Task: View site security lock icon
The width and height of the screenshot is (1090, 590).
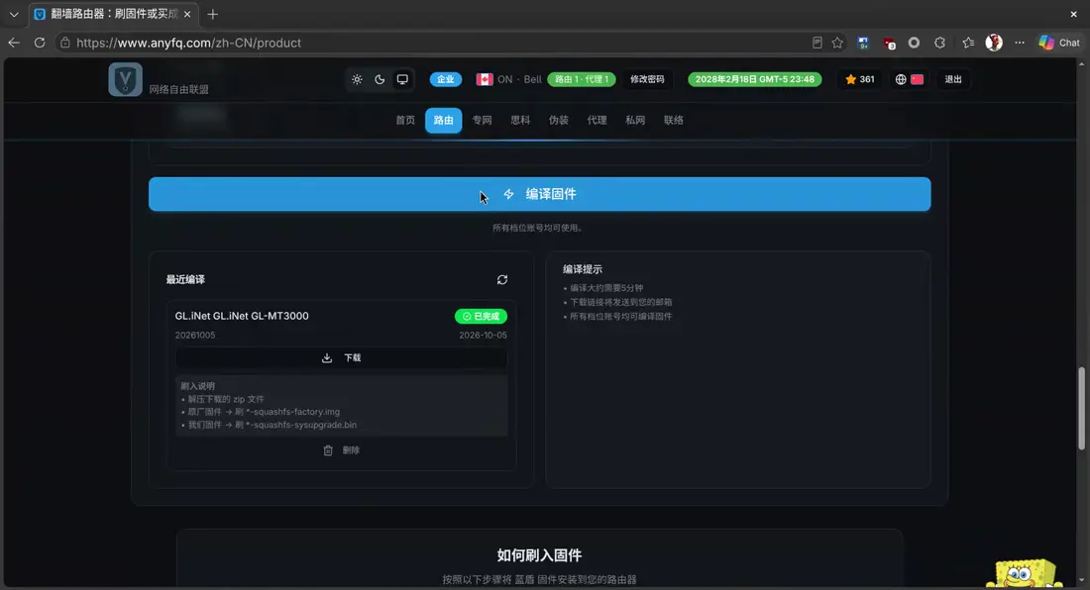Action: coord(64,43)
